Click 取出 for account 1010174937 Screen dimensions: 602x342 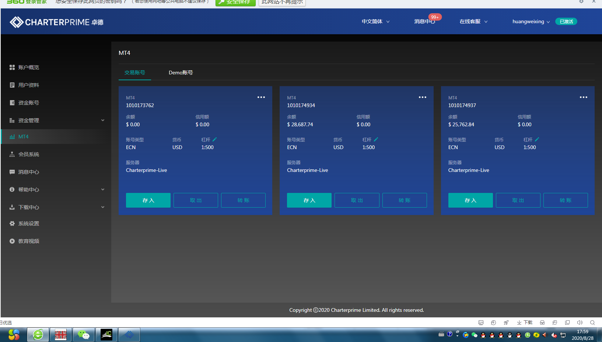pyautogui.click(x=518, y=200)
